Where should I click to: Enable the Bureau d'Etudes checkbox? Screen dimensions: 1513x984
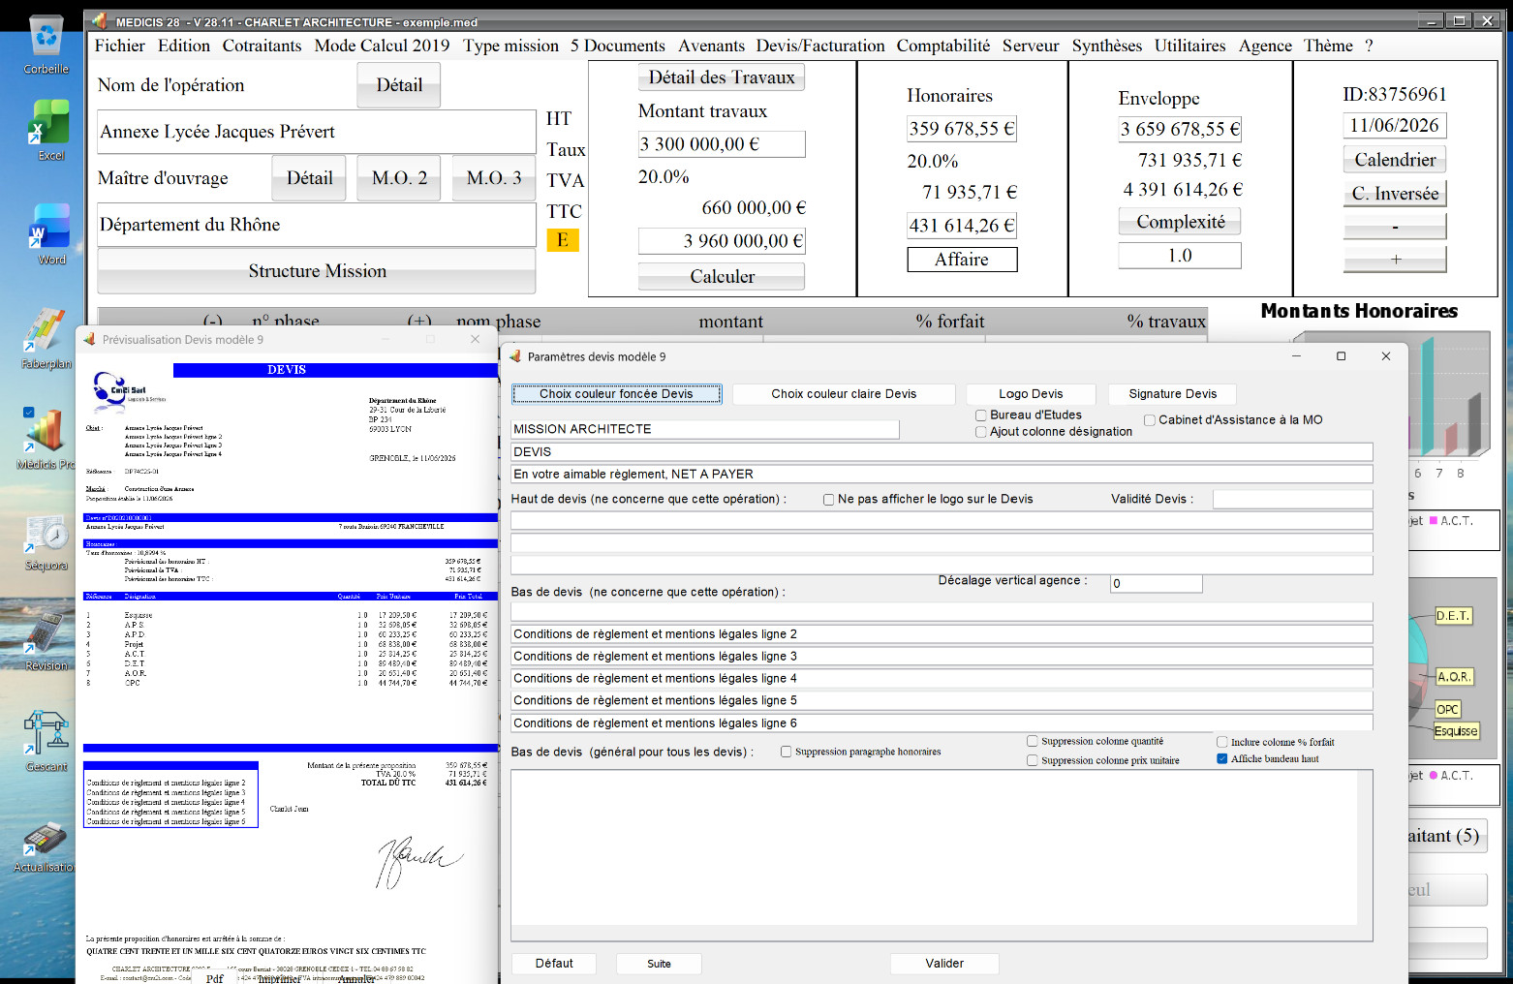pos(981,415)
